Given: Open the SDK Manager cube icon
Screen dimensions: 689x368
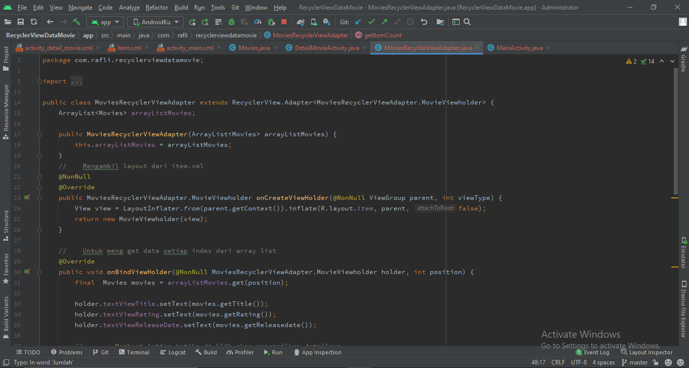Looking at the screenshot, I should [327, 22].
